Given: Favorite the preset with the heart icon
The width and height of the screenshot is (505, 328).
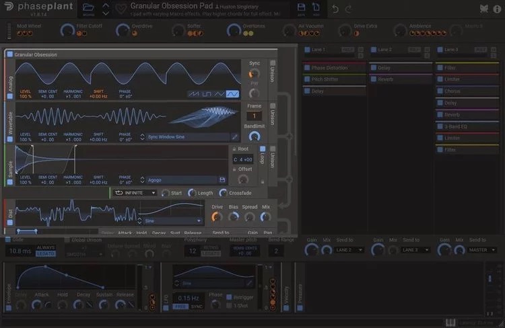Looking at the screenshot, I should [x=121, y=9].
